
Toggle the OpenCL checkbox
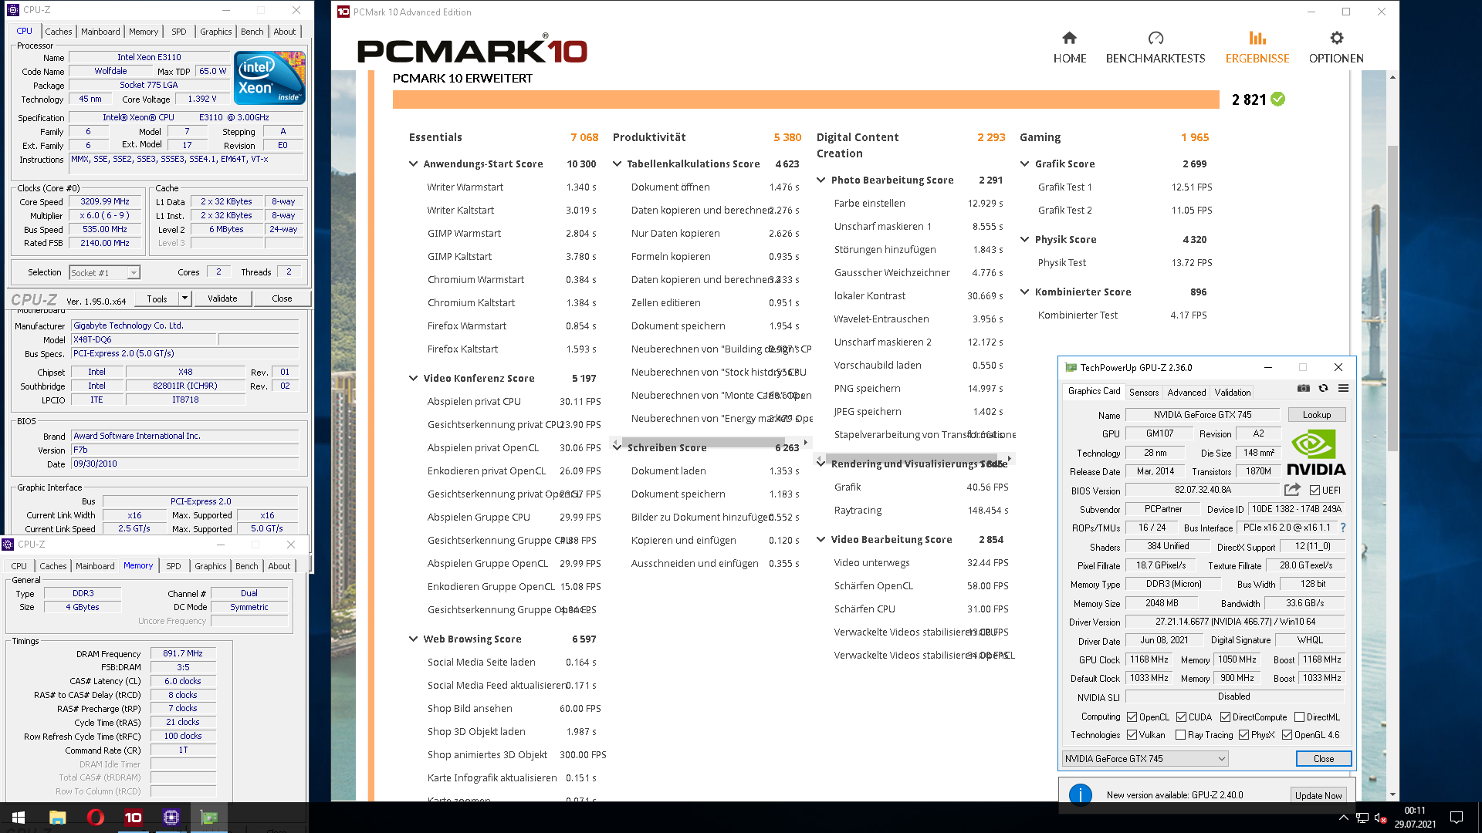[x=1132, y=717]
